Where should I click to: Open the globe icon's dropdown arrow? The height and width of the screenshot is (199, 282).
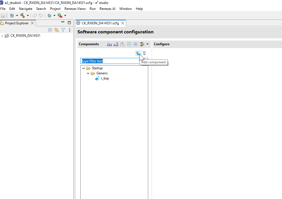[x=17, y=16]
